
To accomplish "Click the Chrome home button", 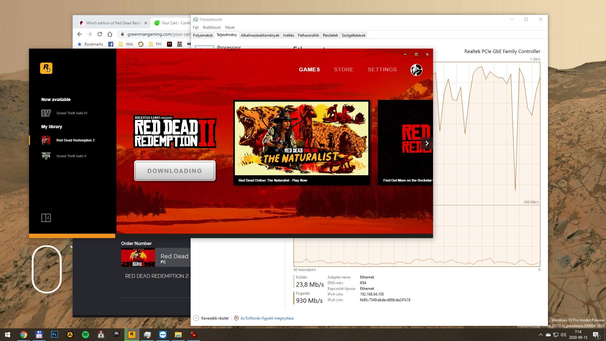I will pyautogui.click(x=110, y=34).
